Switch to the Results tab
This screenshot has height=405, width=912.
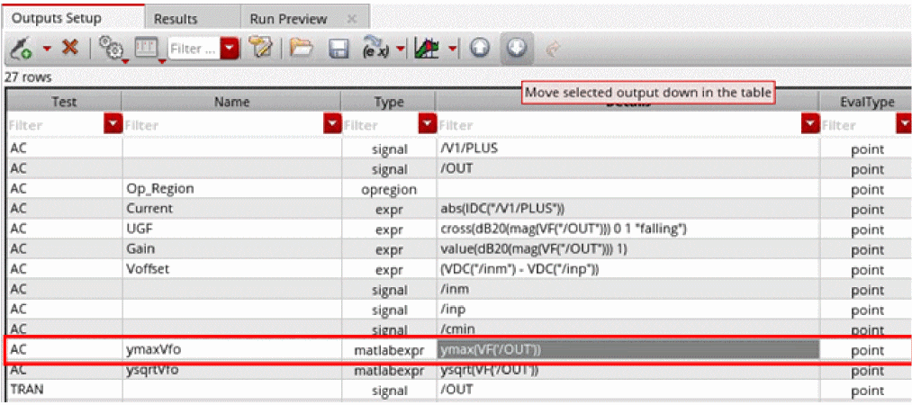pos(176,19)
